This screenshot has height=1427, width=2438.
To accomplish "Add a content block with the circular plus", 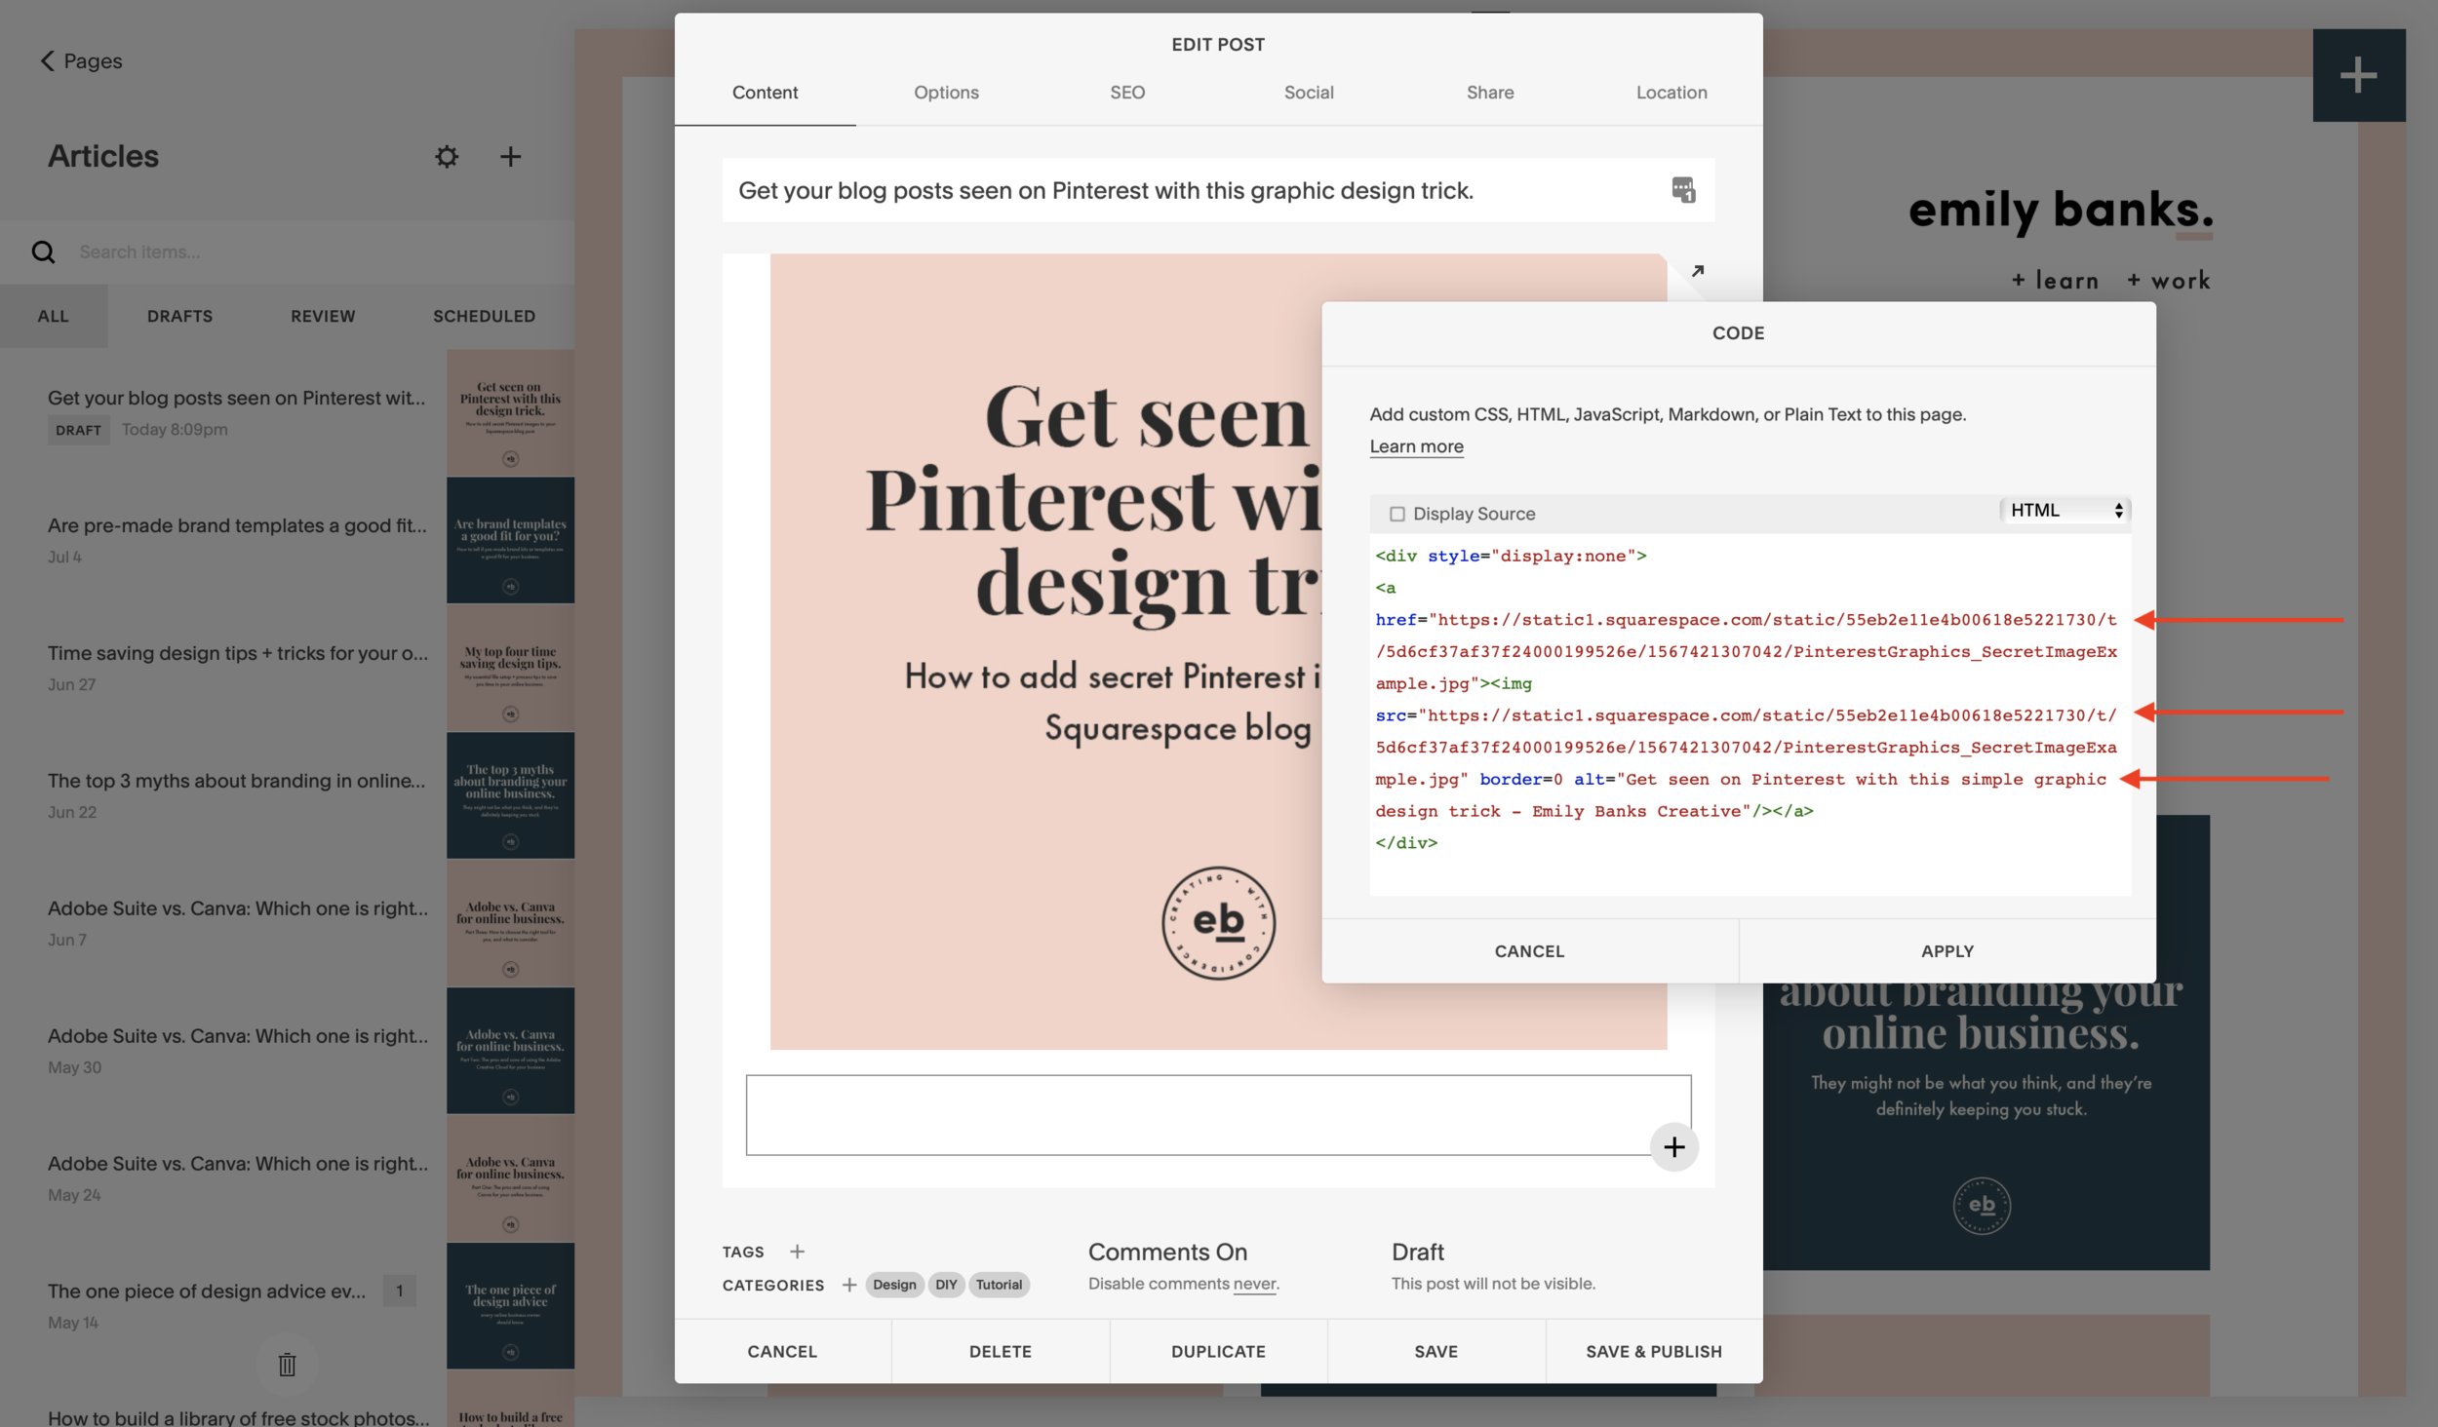I will pyautogui.click(x=1675, y=1146).
